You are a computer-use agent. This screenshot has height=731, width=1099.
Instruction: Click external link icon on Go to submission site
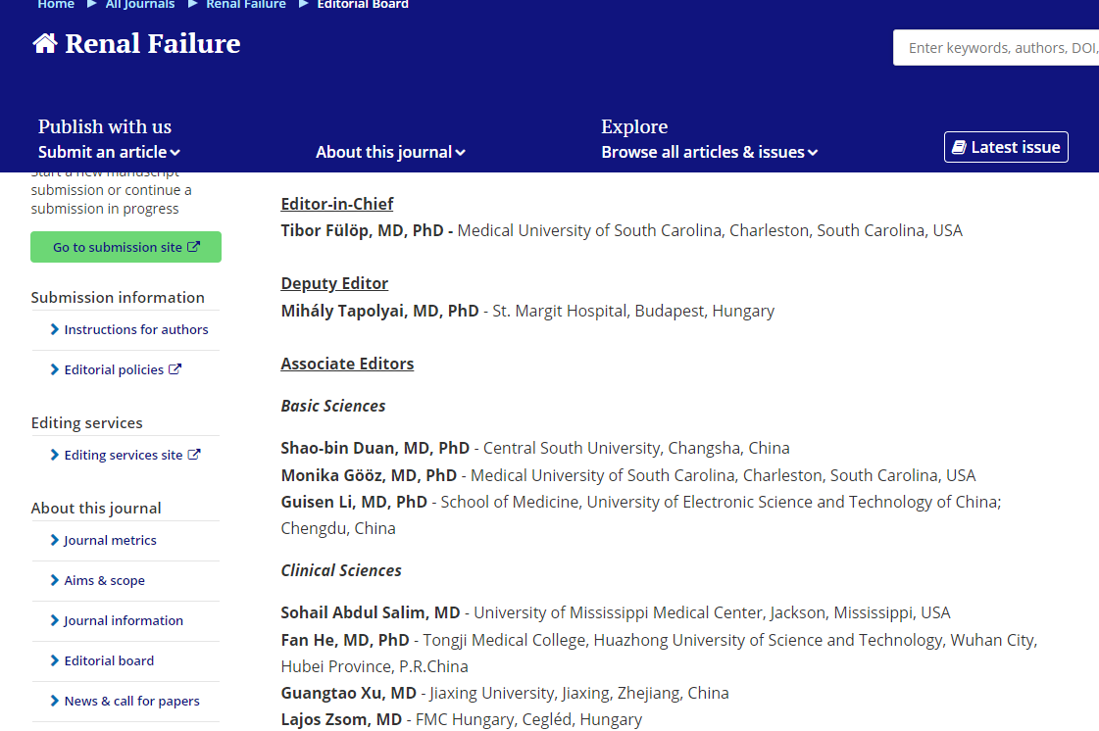pos(193,247)
